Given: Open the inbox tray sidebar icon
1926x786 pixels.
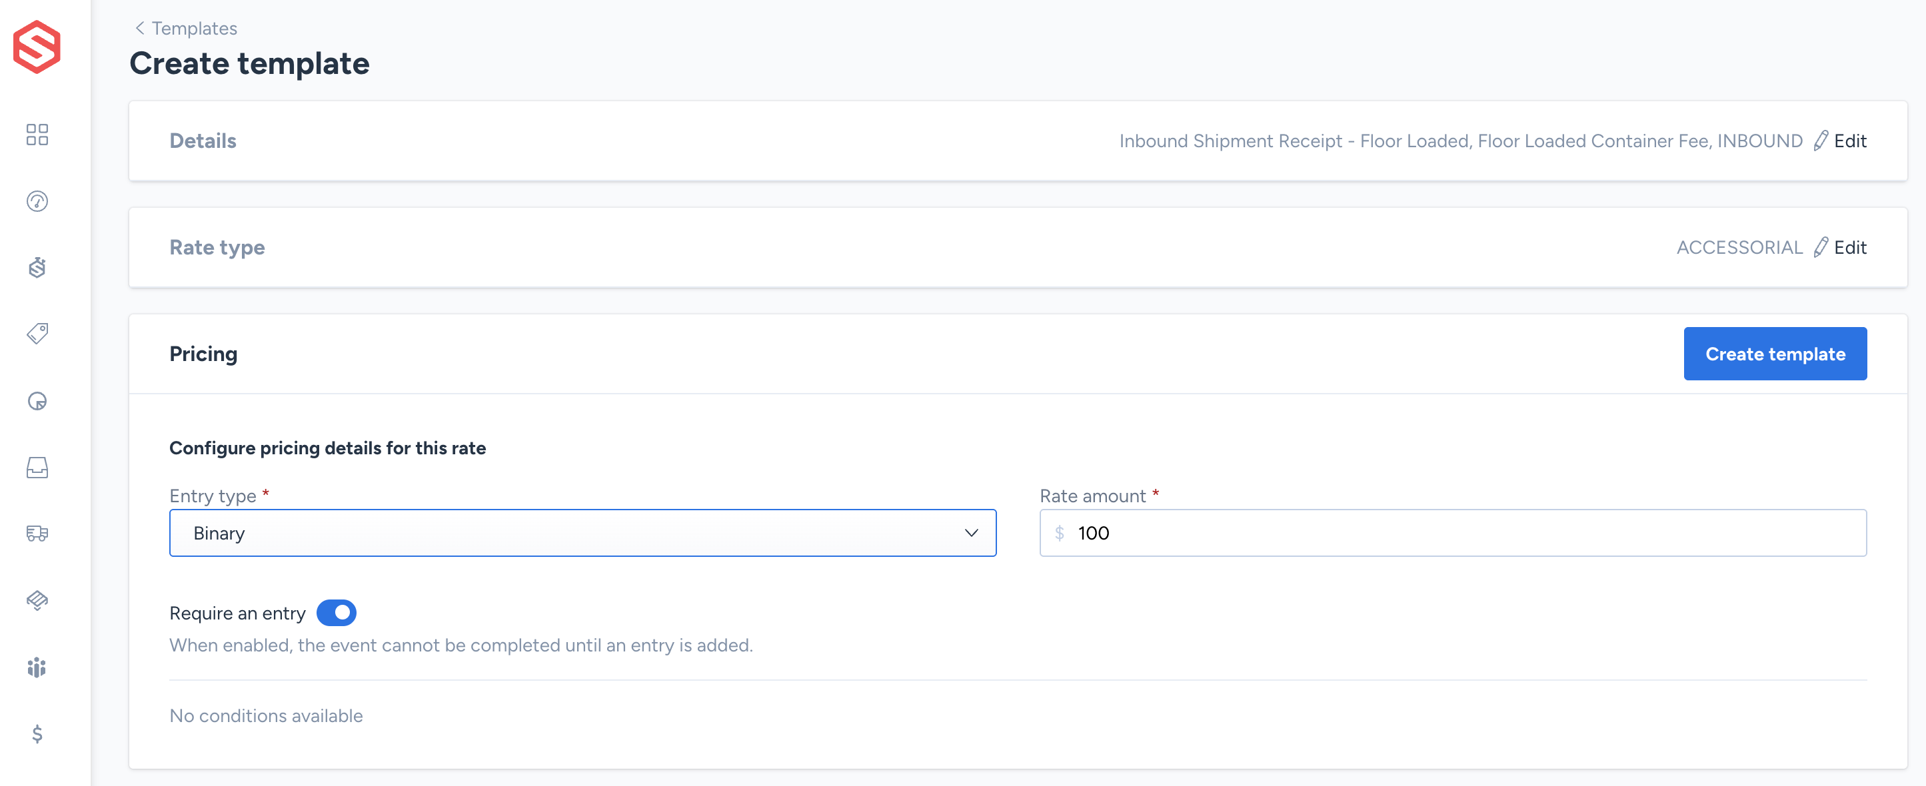Looking at the screenshot, I should (x=37, y=468).
